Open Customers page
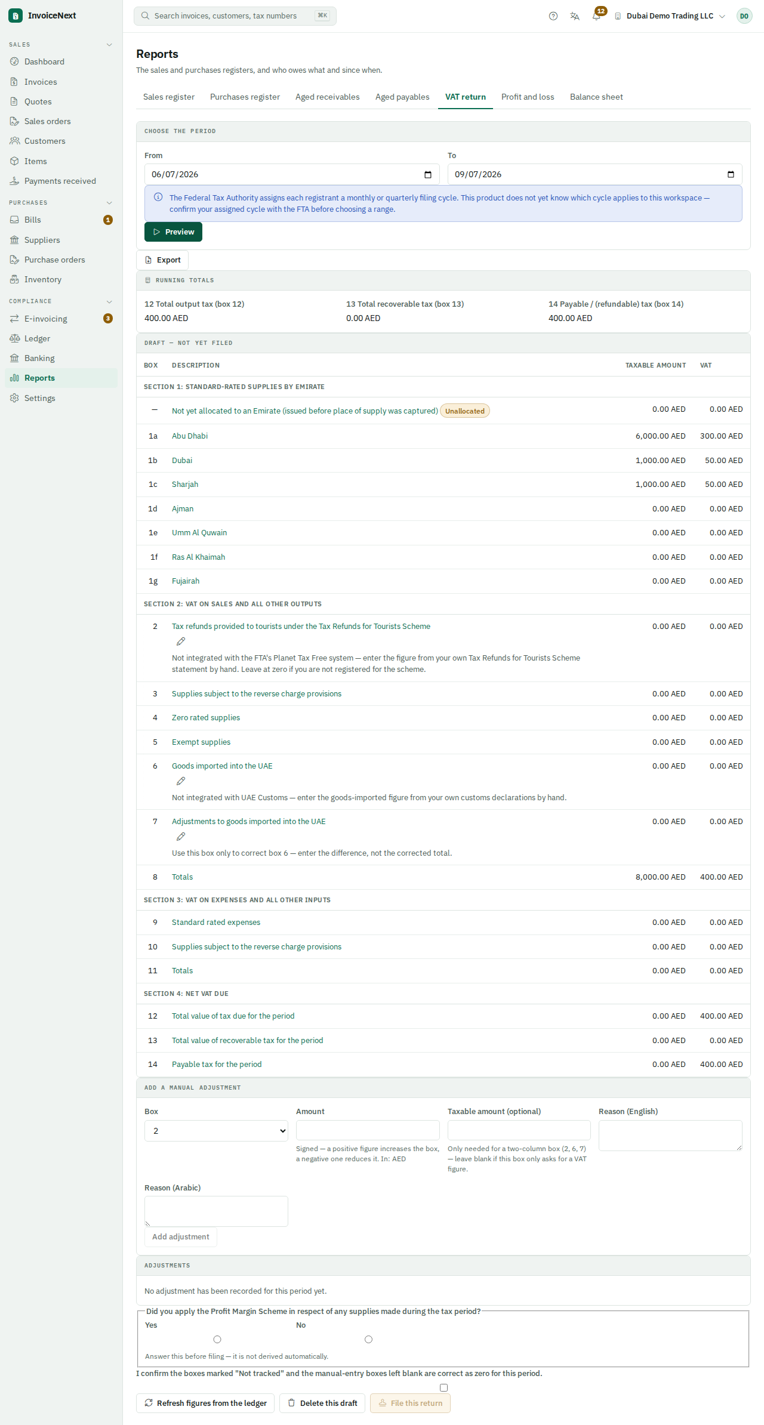The image size is (764, 1425). [61, 141]
